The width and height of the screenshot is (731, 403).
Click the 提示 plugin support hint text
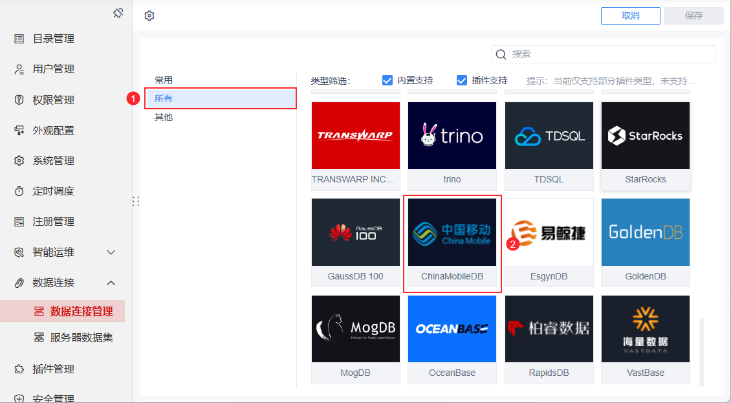click(611, 81)
